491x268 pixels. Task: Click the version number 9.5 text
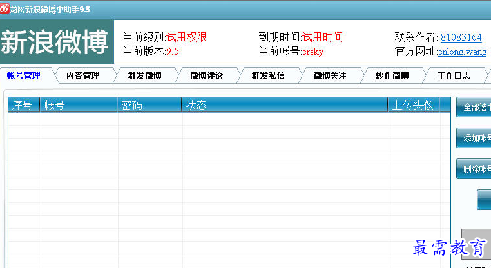173,52
